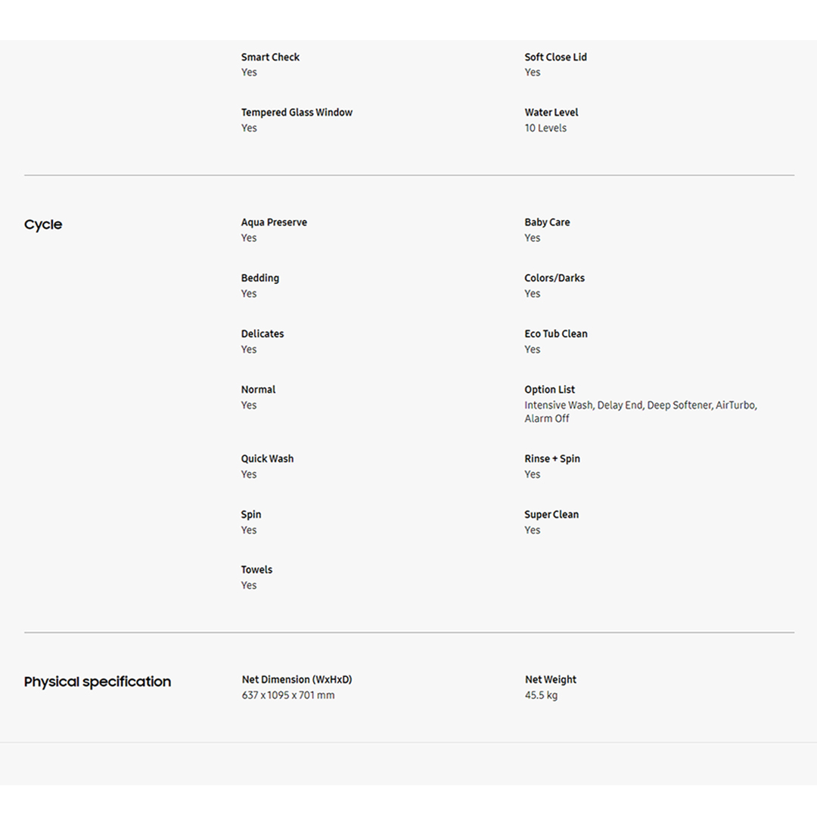Click the Tempered Glass Window label
Viewport: 817px width, 817px height.
coord(297,112)
